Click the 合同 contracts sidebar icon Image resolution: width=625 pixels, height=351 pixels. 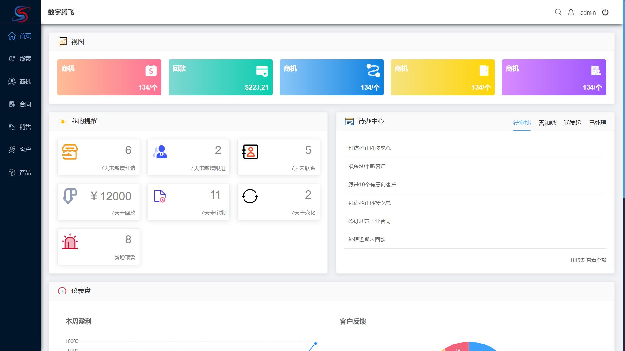(x=12, y=104)
